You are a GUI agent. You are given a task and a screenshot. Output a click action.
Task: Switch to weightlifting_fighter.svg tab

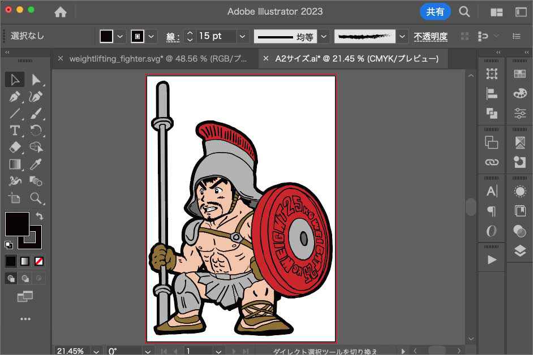158,58
